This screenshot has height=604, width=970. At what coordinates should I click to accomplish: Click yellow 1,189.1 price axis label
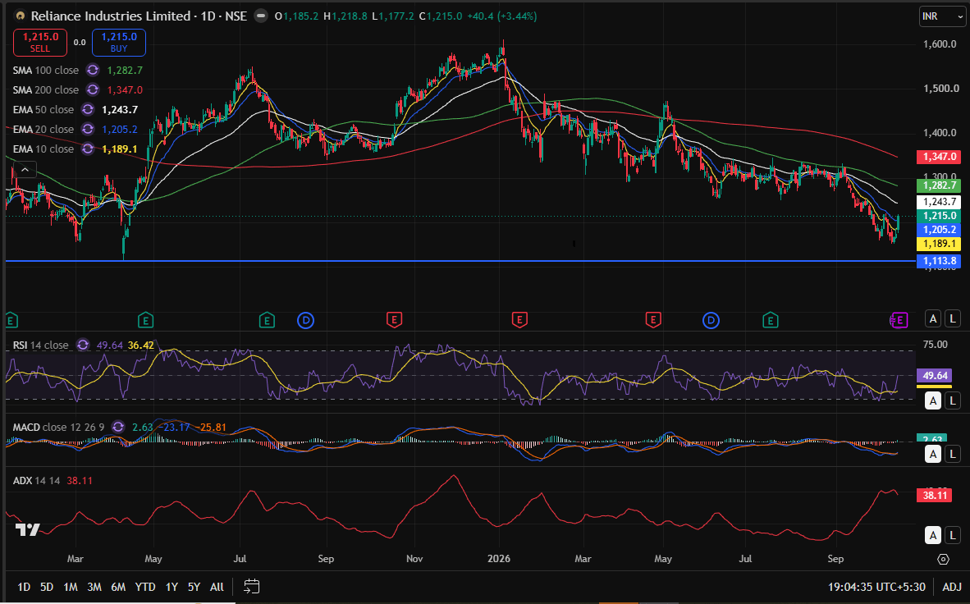[x=939, y=244]
